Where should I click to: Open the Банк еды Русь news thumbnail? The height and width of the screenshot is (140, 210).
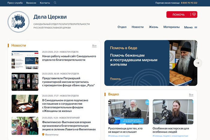tap(25, 82)
